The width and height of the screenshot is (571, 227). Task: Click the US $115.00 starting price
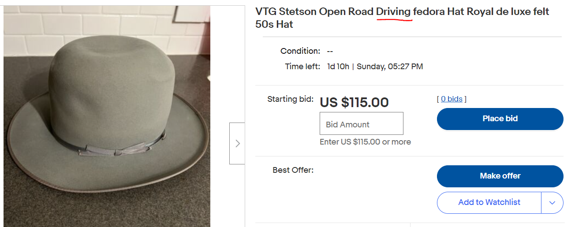354,102
